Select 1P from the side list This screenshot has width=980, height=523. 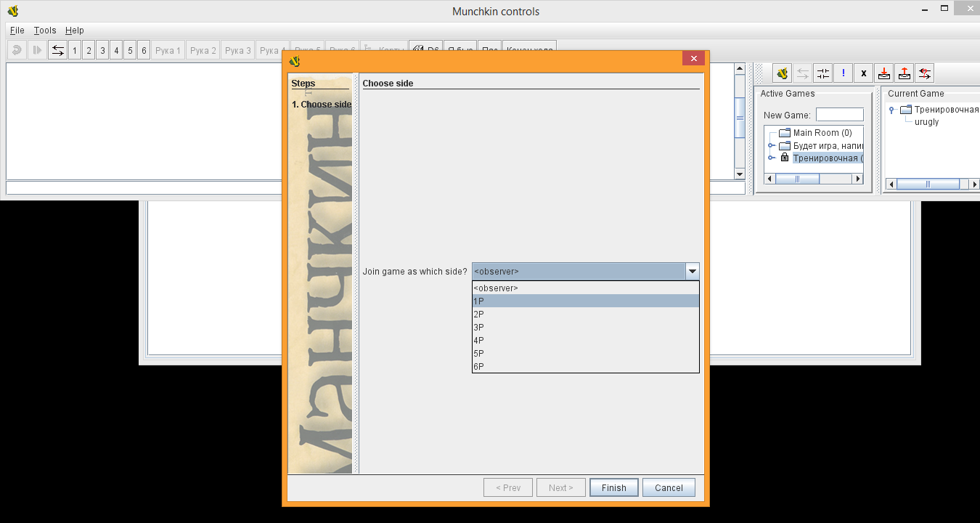point(585,301)
